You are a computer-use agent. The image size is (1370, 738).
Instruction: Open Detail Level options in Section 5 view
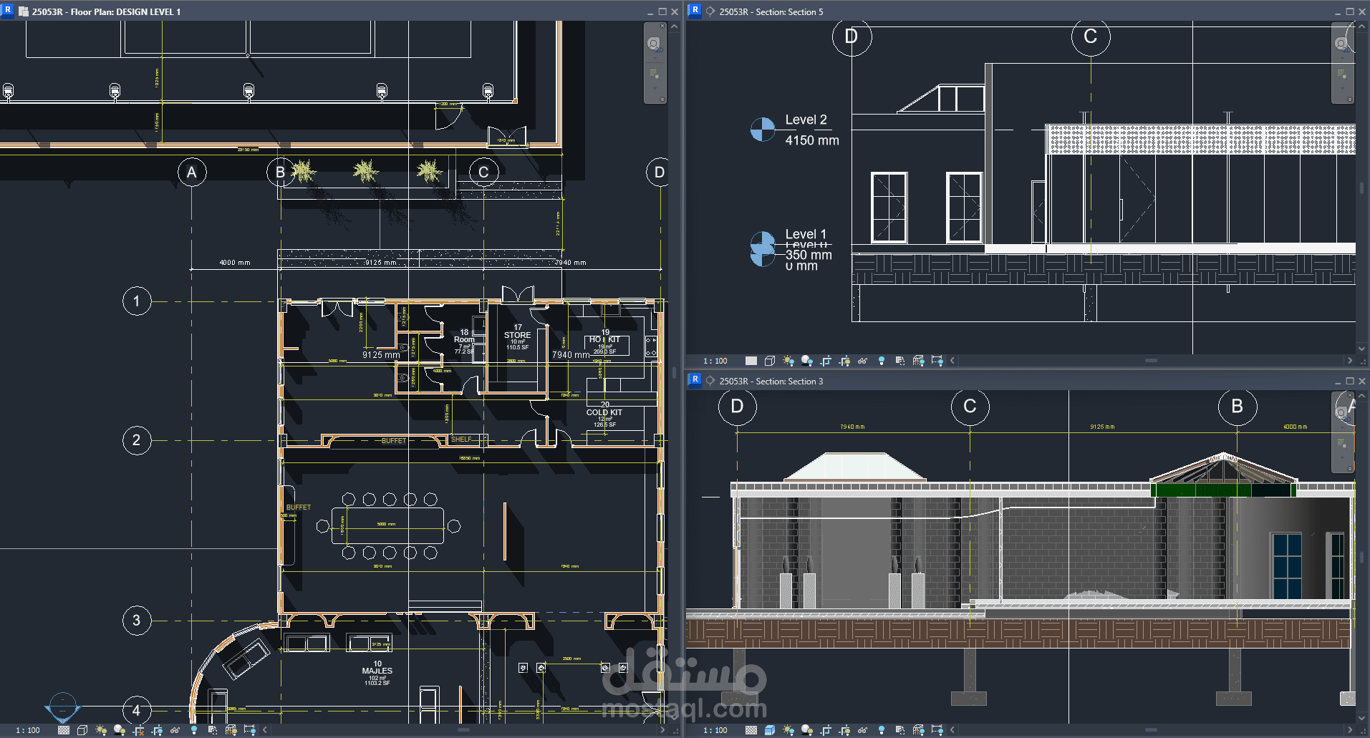point(751,361)
